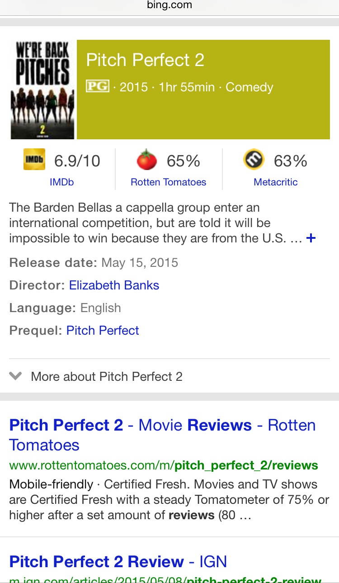Click the PG rating badge
This screenshot has height=583, width=339.
(98, 86)
